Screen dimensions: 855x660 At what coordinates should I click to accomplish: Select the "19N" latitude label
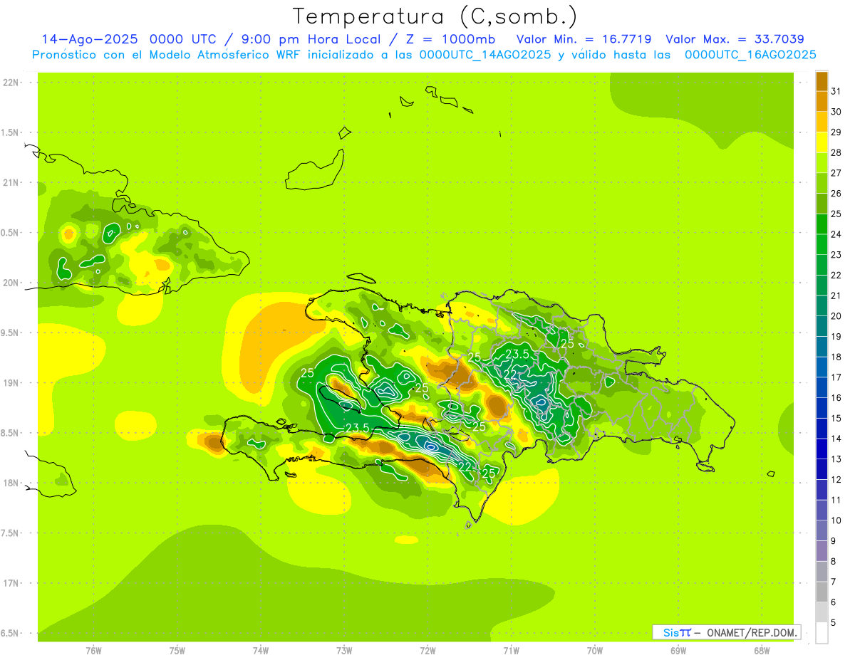tap(11, 383)
